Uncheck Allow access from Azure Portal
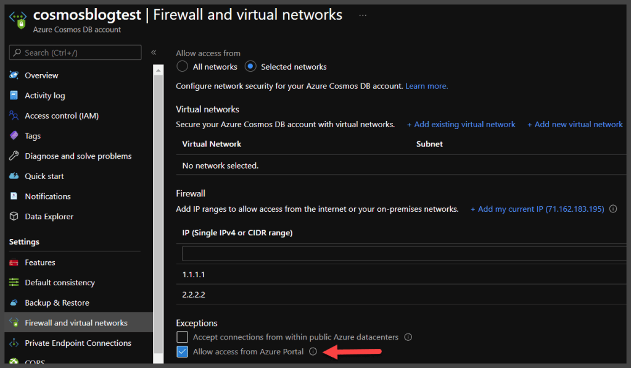Viewport: 631px width, 368px height. (182, 352)
